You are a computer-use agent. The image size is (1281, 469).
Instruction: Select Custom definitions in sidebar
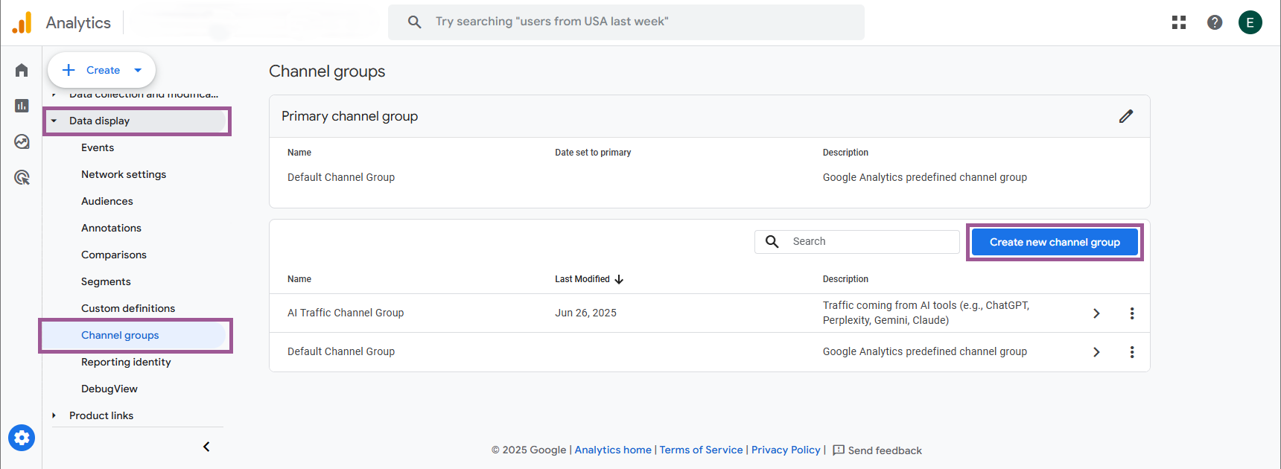pos(128,308)
